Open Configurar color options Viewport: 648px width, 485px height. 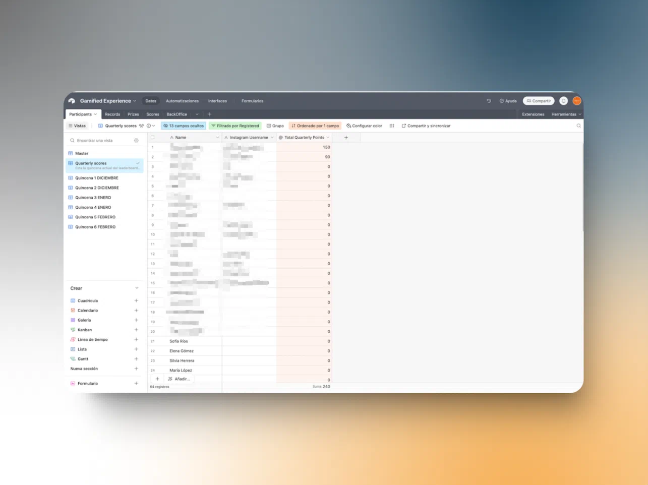pos(364,126)
